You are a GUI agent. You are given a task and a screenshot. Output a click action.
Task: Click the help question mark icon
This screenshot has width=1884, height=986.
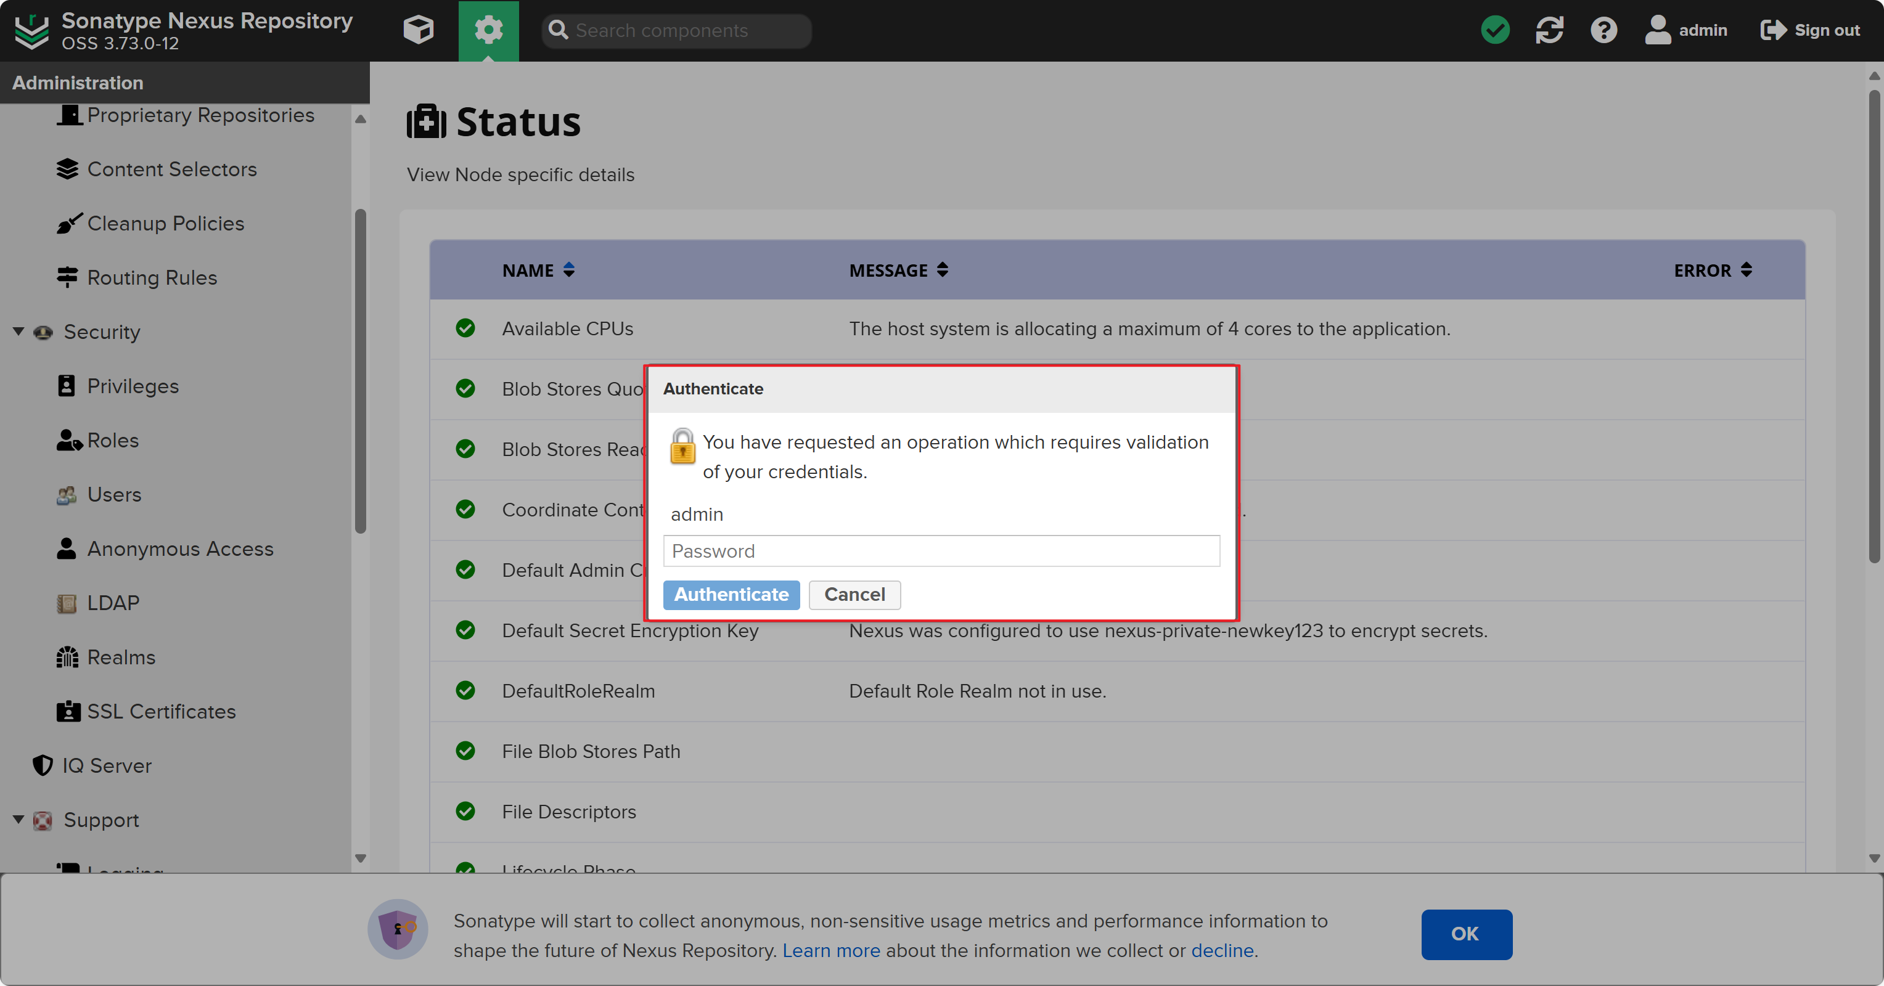pos(1603,30)
